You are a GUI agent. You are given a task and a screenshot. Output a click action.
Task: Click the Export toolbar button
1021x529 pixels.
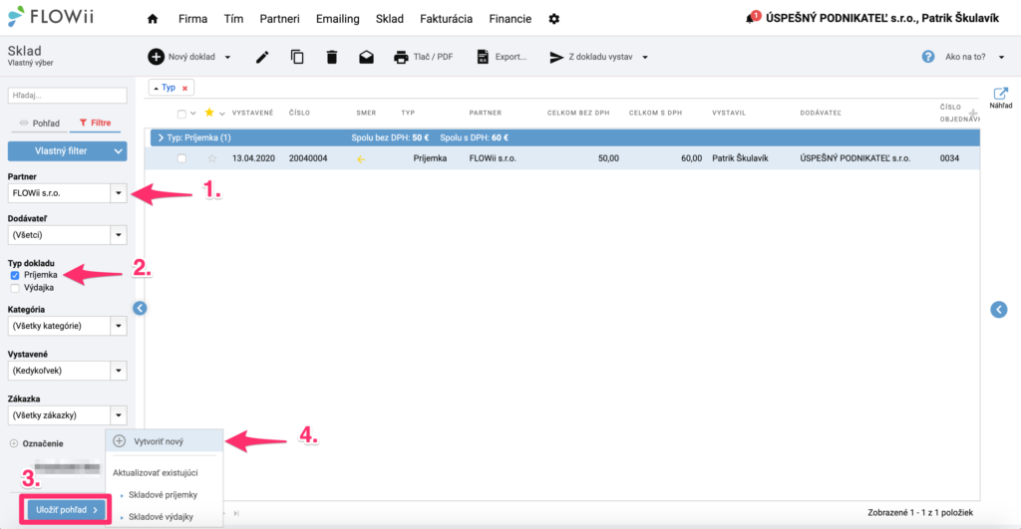click(502, 57)
